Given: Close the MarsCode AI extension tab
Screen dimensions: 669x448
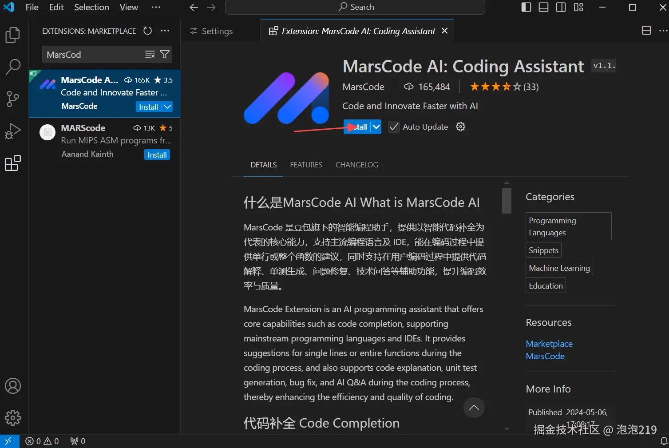Looking at the screenshot, I should point(444,31).
